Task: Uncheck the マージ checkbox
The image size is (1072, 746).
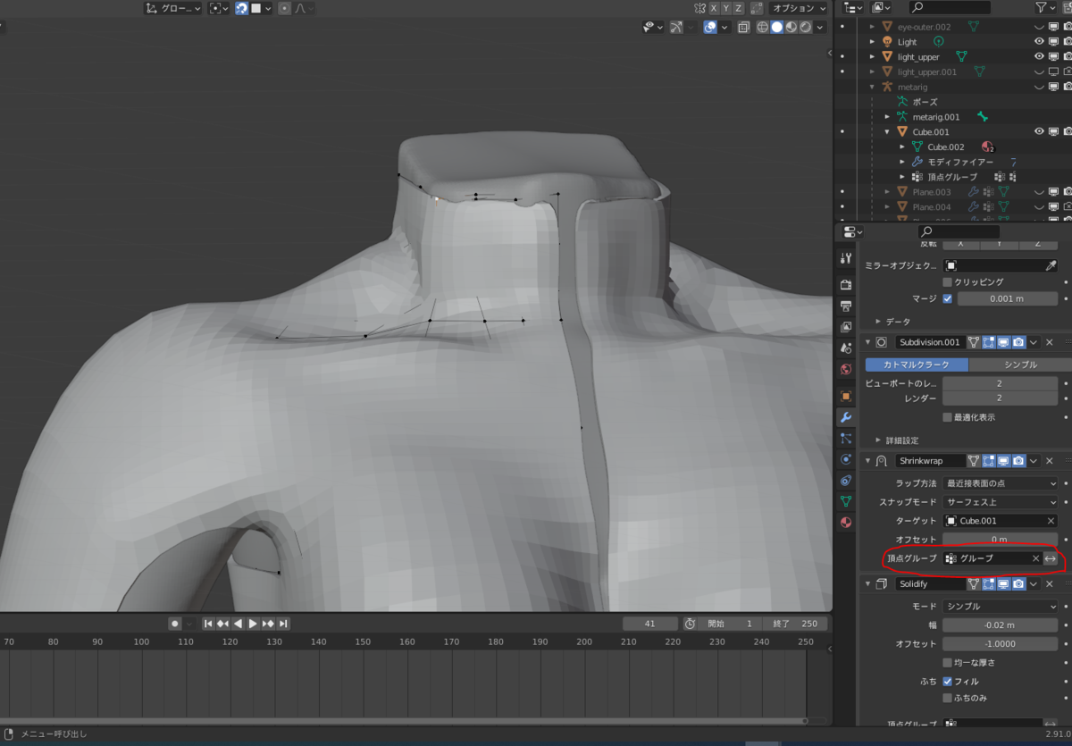Action: [947, 298]
